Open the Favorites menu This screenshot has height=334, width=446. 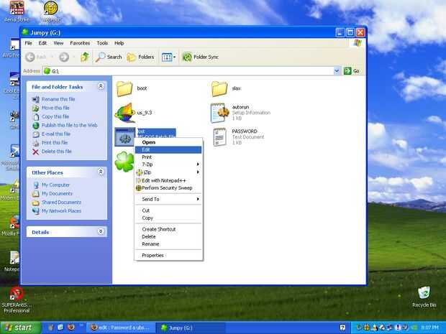80,43
